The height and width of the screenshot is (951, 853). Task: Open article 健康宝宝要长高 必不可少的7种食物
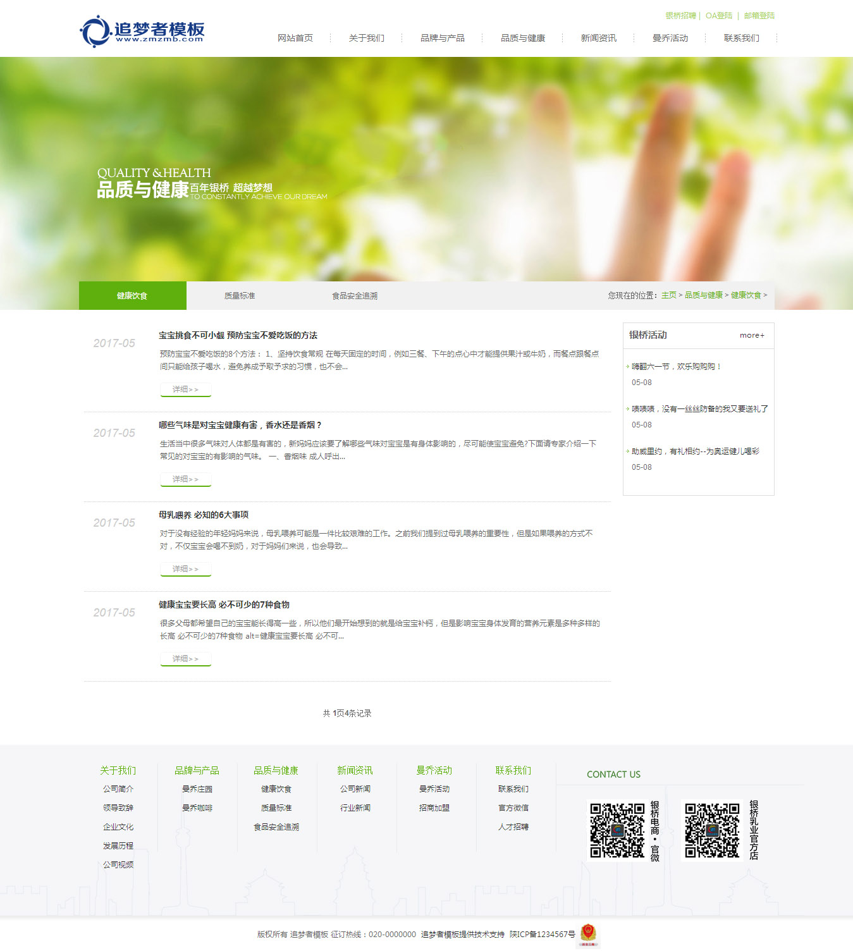tap(224, 604)
